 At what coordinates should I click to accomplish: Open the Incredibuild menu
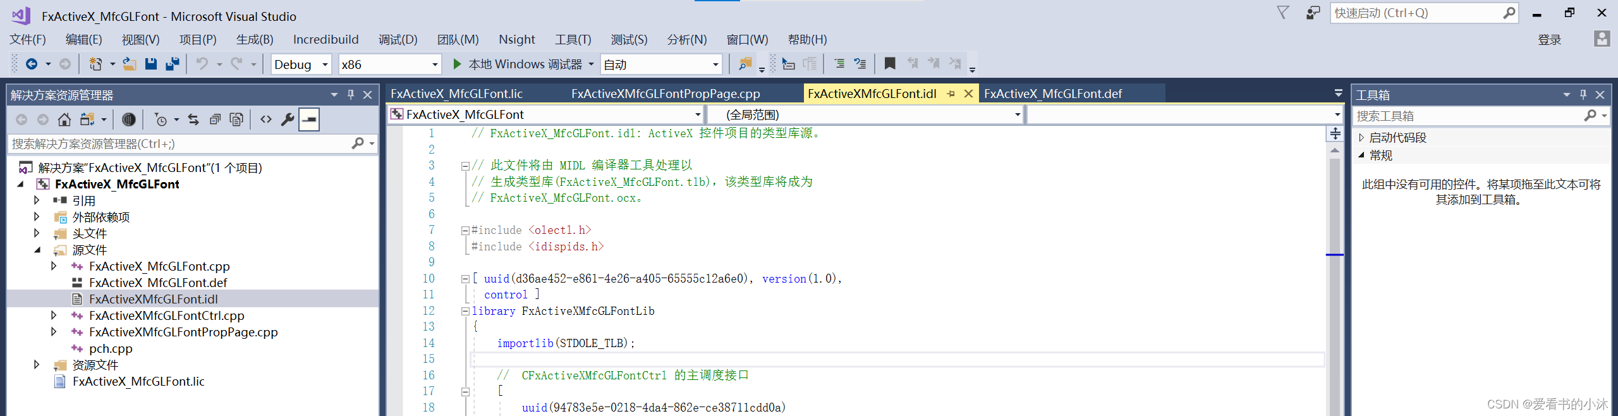coord(325,39)
